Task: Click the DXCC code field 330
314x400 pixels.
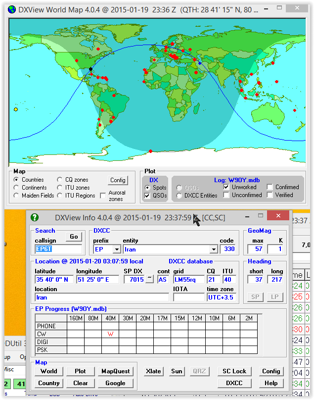Action: pos(227,249)
